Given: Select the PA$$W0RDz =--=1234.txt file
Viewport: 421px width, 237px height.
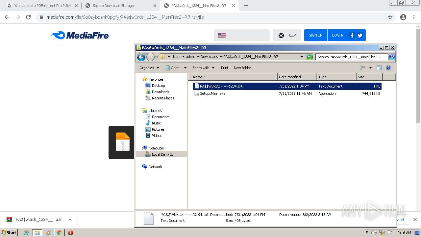Looking at the screenshot, I should click(287, 86).
